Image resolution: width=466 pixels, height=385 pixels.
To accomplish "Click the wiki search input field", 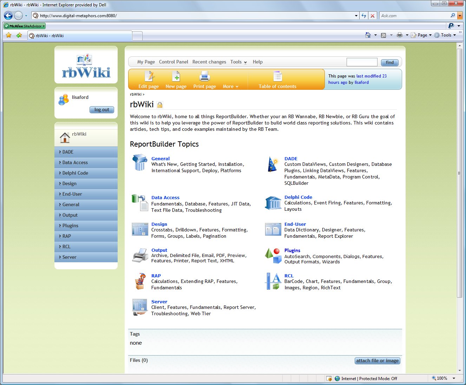I will point(362,62).
